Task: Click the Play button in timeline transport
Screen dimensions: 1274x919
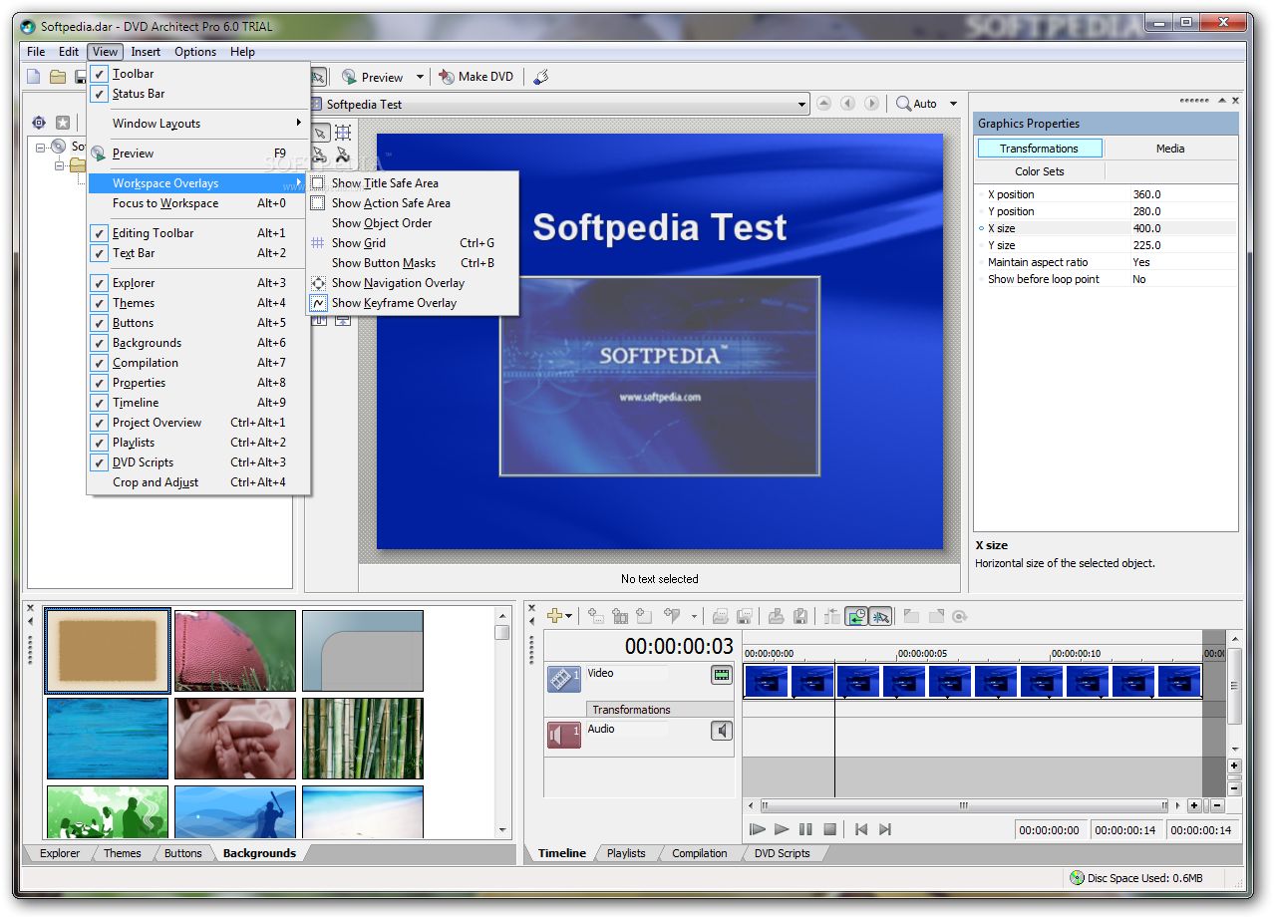Action: tap(782, 829)
